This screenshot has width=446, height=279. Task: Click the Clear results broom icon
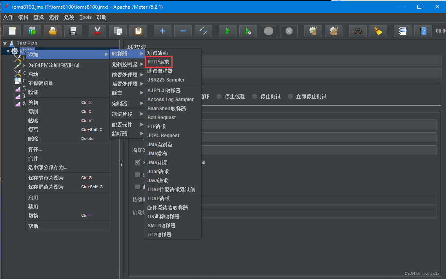click(313, 31)
